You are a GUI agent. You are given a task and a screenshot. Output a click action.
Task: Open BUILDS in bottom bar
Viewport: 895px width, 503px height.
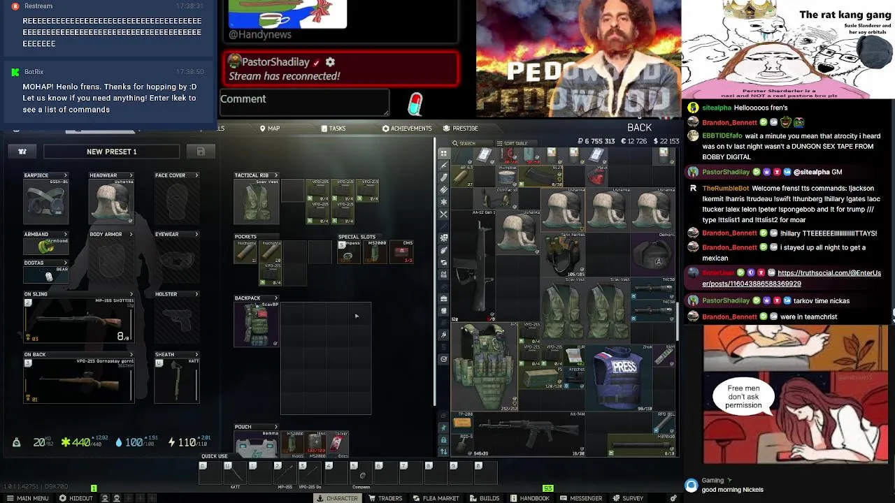[x=485, y=498]
